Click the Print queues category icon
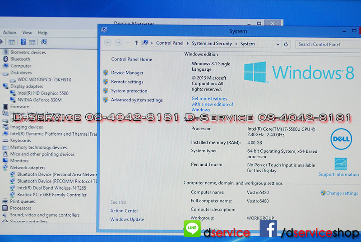The width and height of the screenshot is (361, 242). click(x=5, y=201)
